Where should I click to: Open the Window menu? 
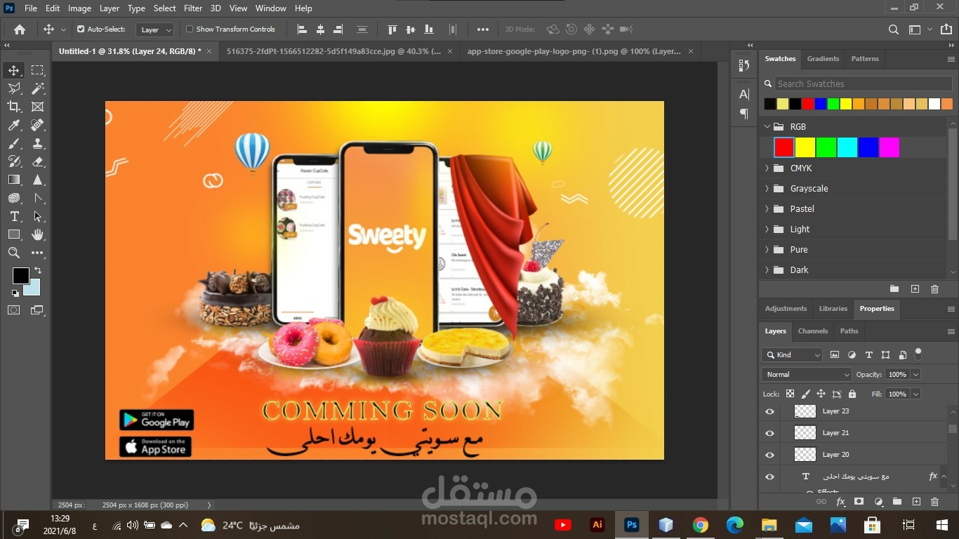click(x=270, y=8)
